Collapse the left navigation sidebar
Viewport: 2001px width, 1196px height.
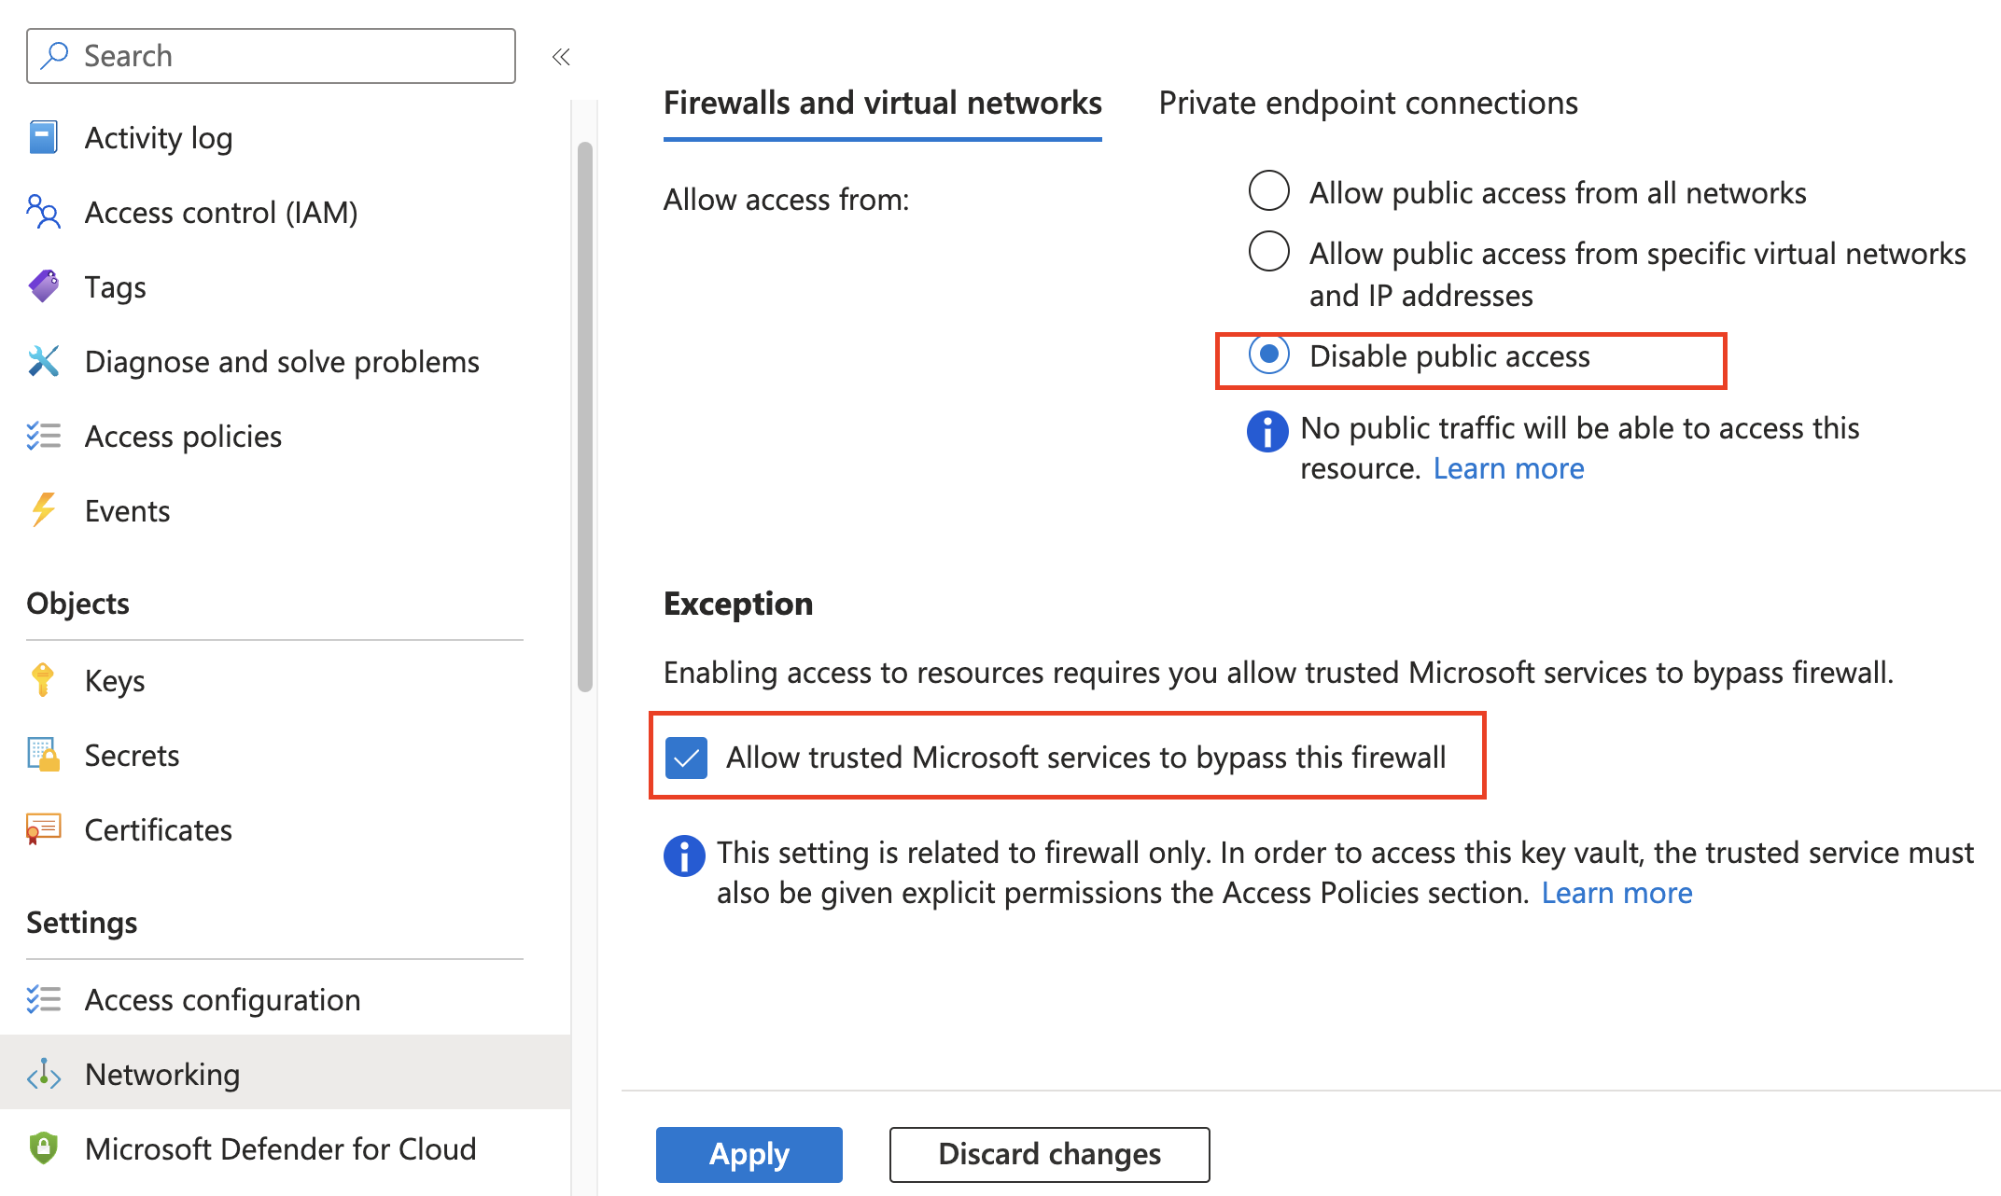(561, 56)
